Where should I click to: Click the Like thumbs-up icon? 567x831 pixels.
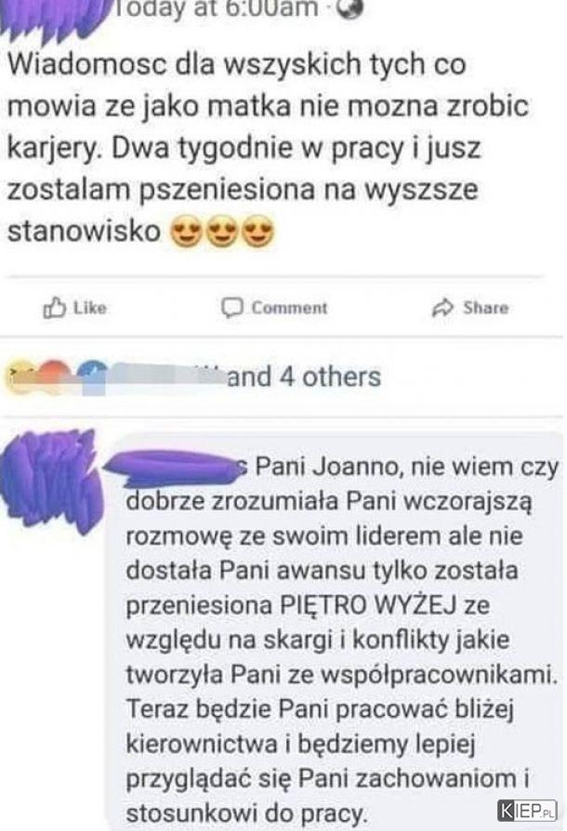[x=55, y=308]
